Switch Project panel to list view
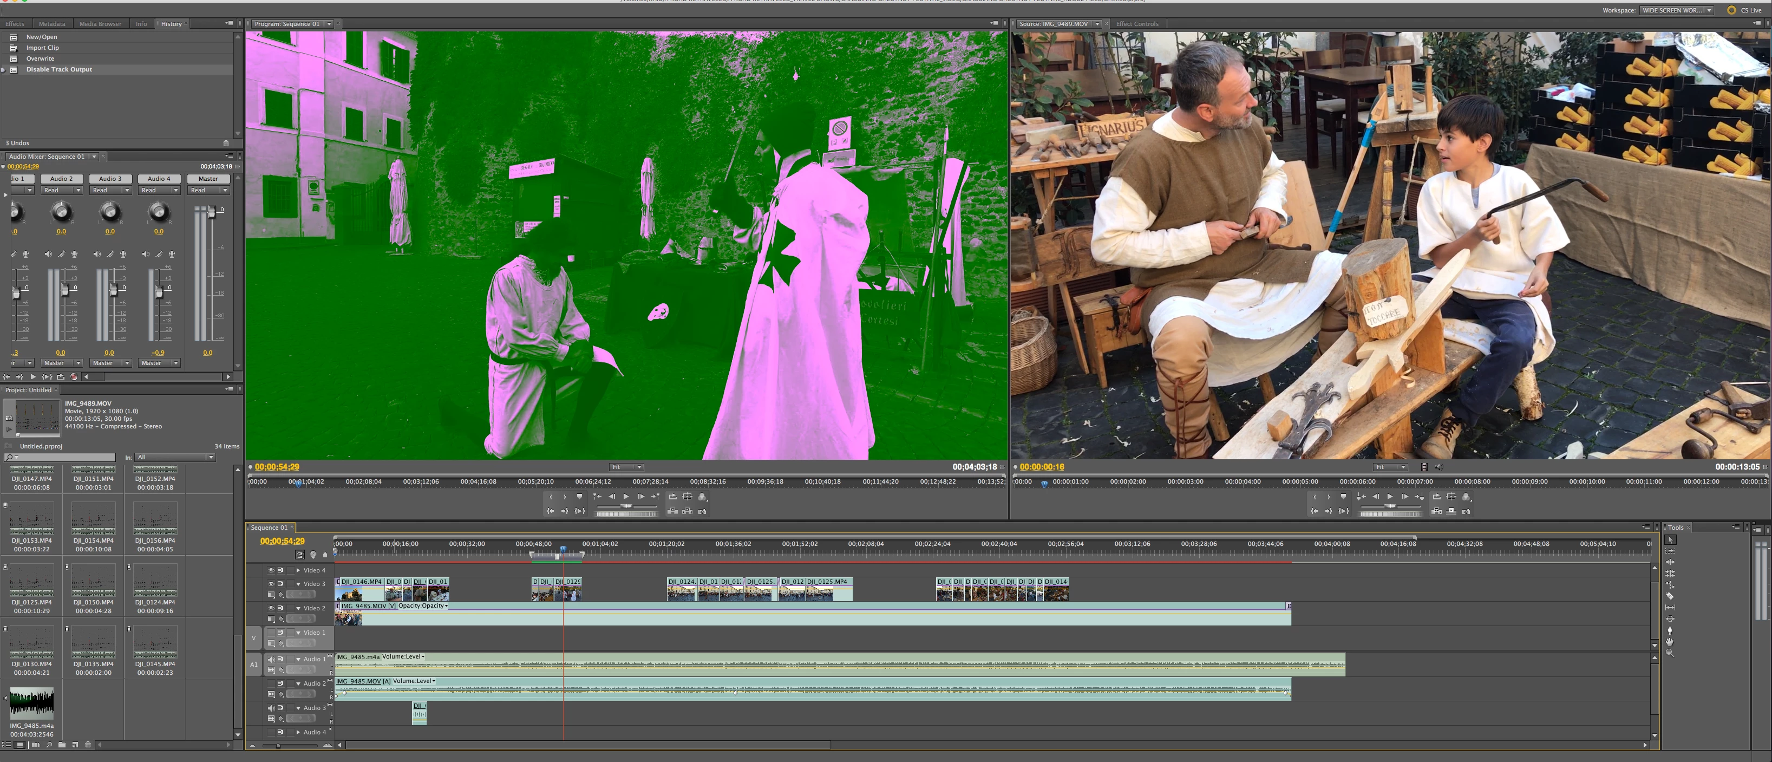1772x762 pixels. point(7,745)
